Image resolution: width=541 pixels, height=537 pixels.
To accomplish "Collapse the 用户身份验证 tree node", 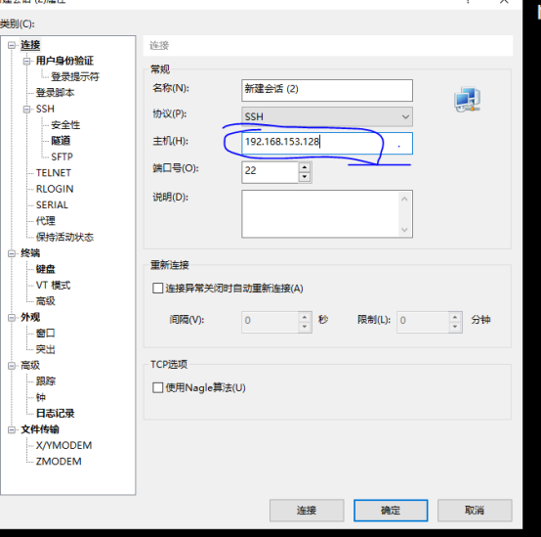I will 27,62.
